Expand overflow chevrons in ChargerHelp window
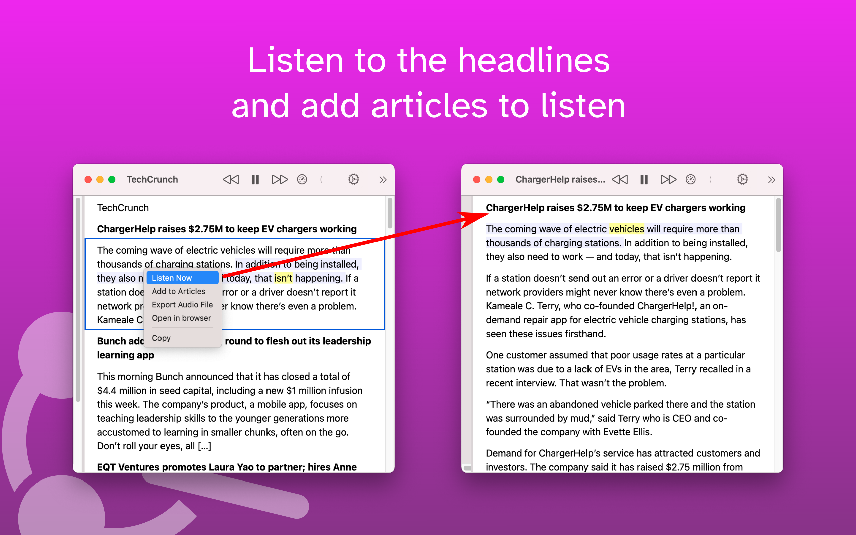The width and height of the screenshot is (856, 535). tap(771, 180)
